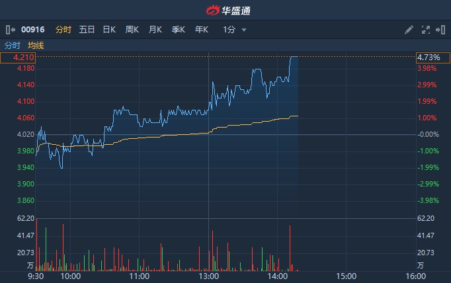
Task: Switch to 季K chart tab
Action: 179,30
